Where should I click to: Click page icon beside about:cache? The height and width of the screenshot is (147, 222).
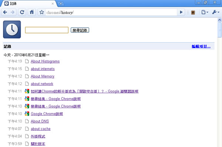(27, 129)
